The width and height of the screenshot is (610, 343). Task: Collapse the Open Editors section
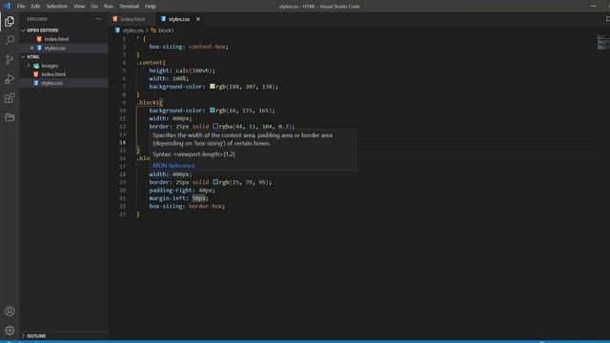pyautogui.click(x=42, y=30)
